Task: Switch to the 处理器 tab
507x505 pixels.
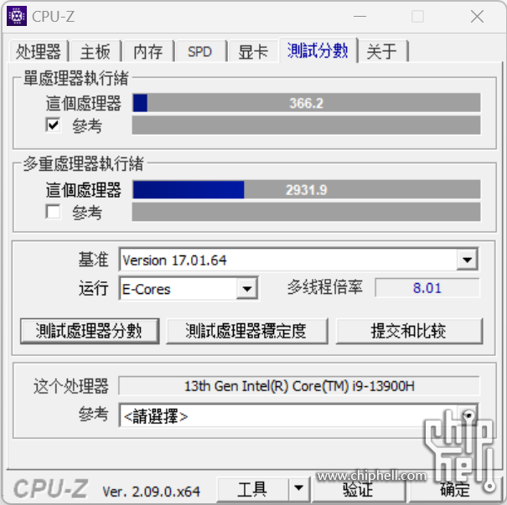Action: [39, 51]
